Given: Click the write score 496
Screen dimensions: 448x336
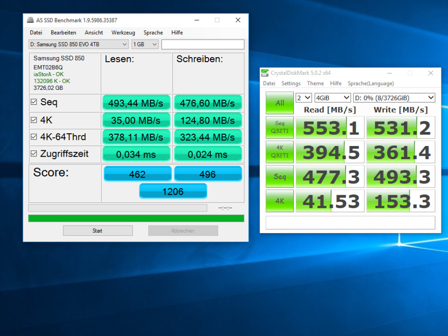Looking at the screenshot, I should point(208,174).
